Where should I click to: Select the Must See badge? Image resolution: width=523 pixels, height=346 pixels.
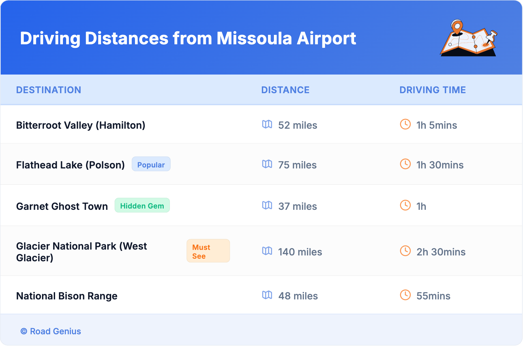coord(208,251)
